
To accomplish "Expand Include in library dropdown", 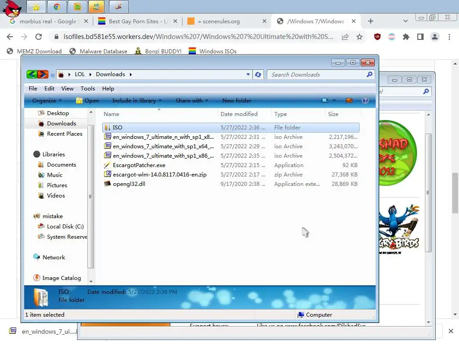I will point(137,101).
